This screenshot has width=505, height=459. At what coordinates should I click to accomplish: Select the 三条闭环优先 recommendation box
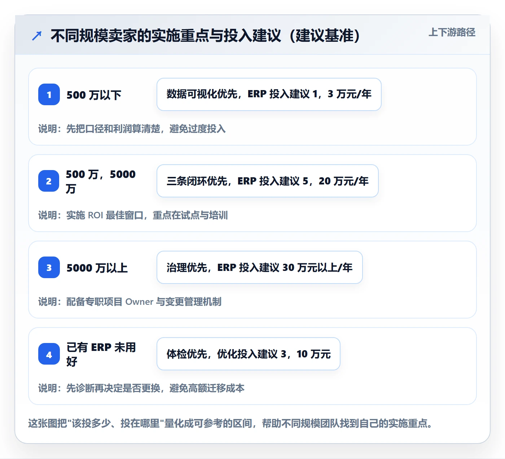click(268, 181)
